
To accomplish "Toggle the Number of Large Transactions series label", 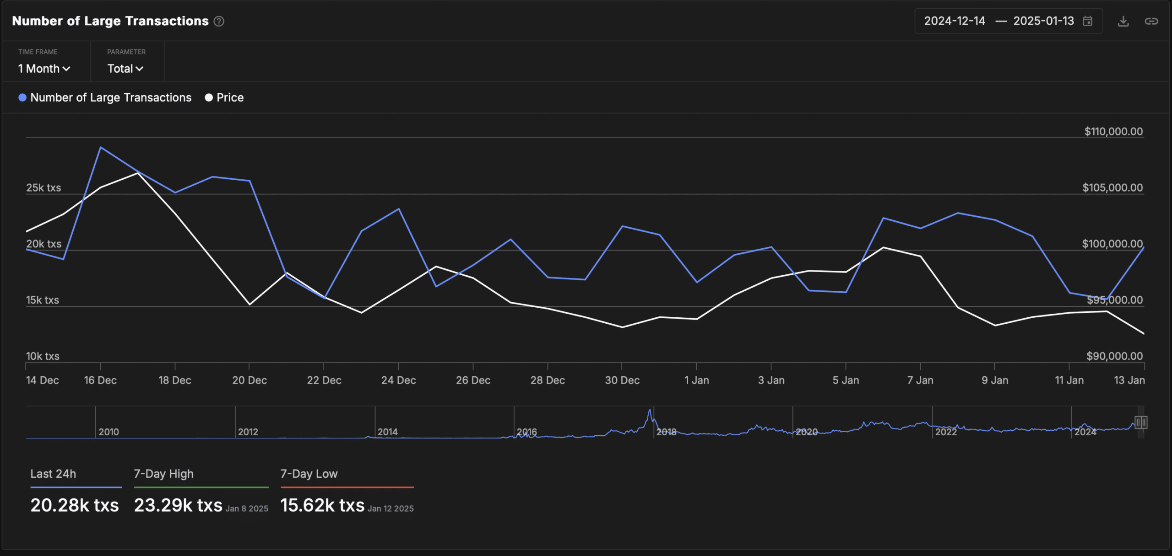I will [x=110, y=97].
